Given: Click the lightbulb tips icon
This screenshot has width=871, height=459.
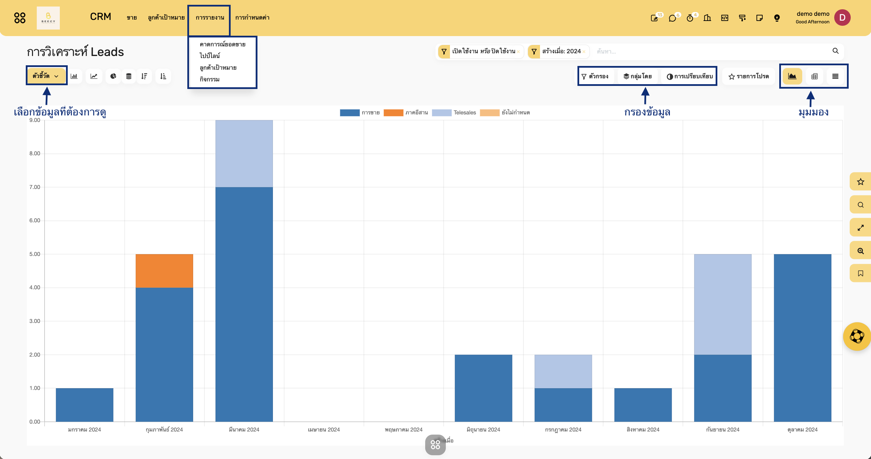Looking at the screenshot, I should (777, 18).
